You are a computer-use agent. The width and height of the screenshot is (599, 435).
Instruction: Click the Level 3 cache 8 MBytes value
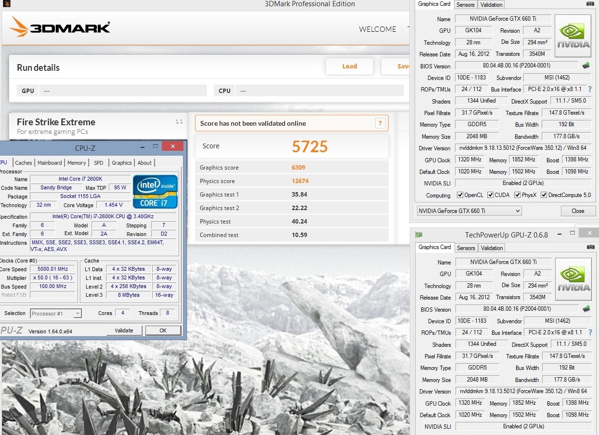(x=129, y=295)
